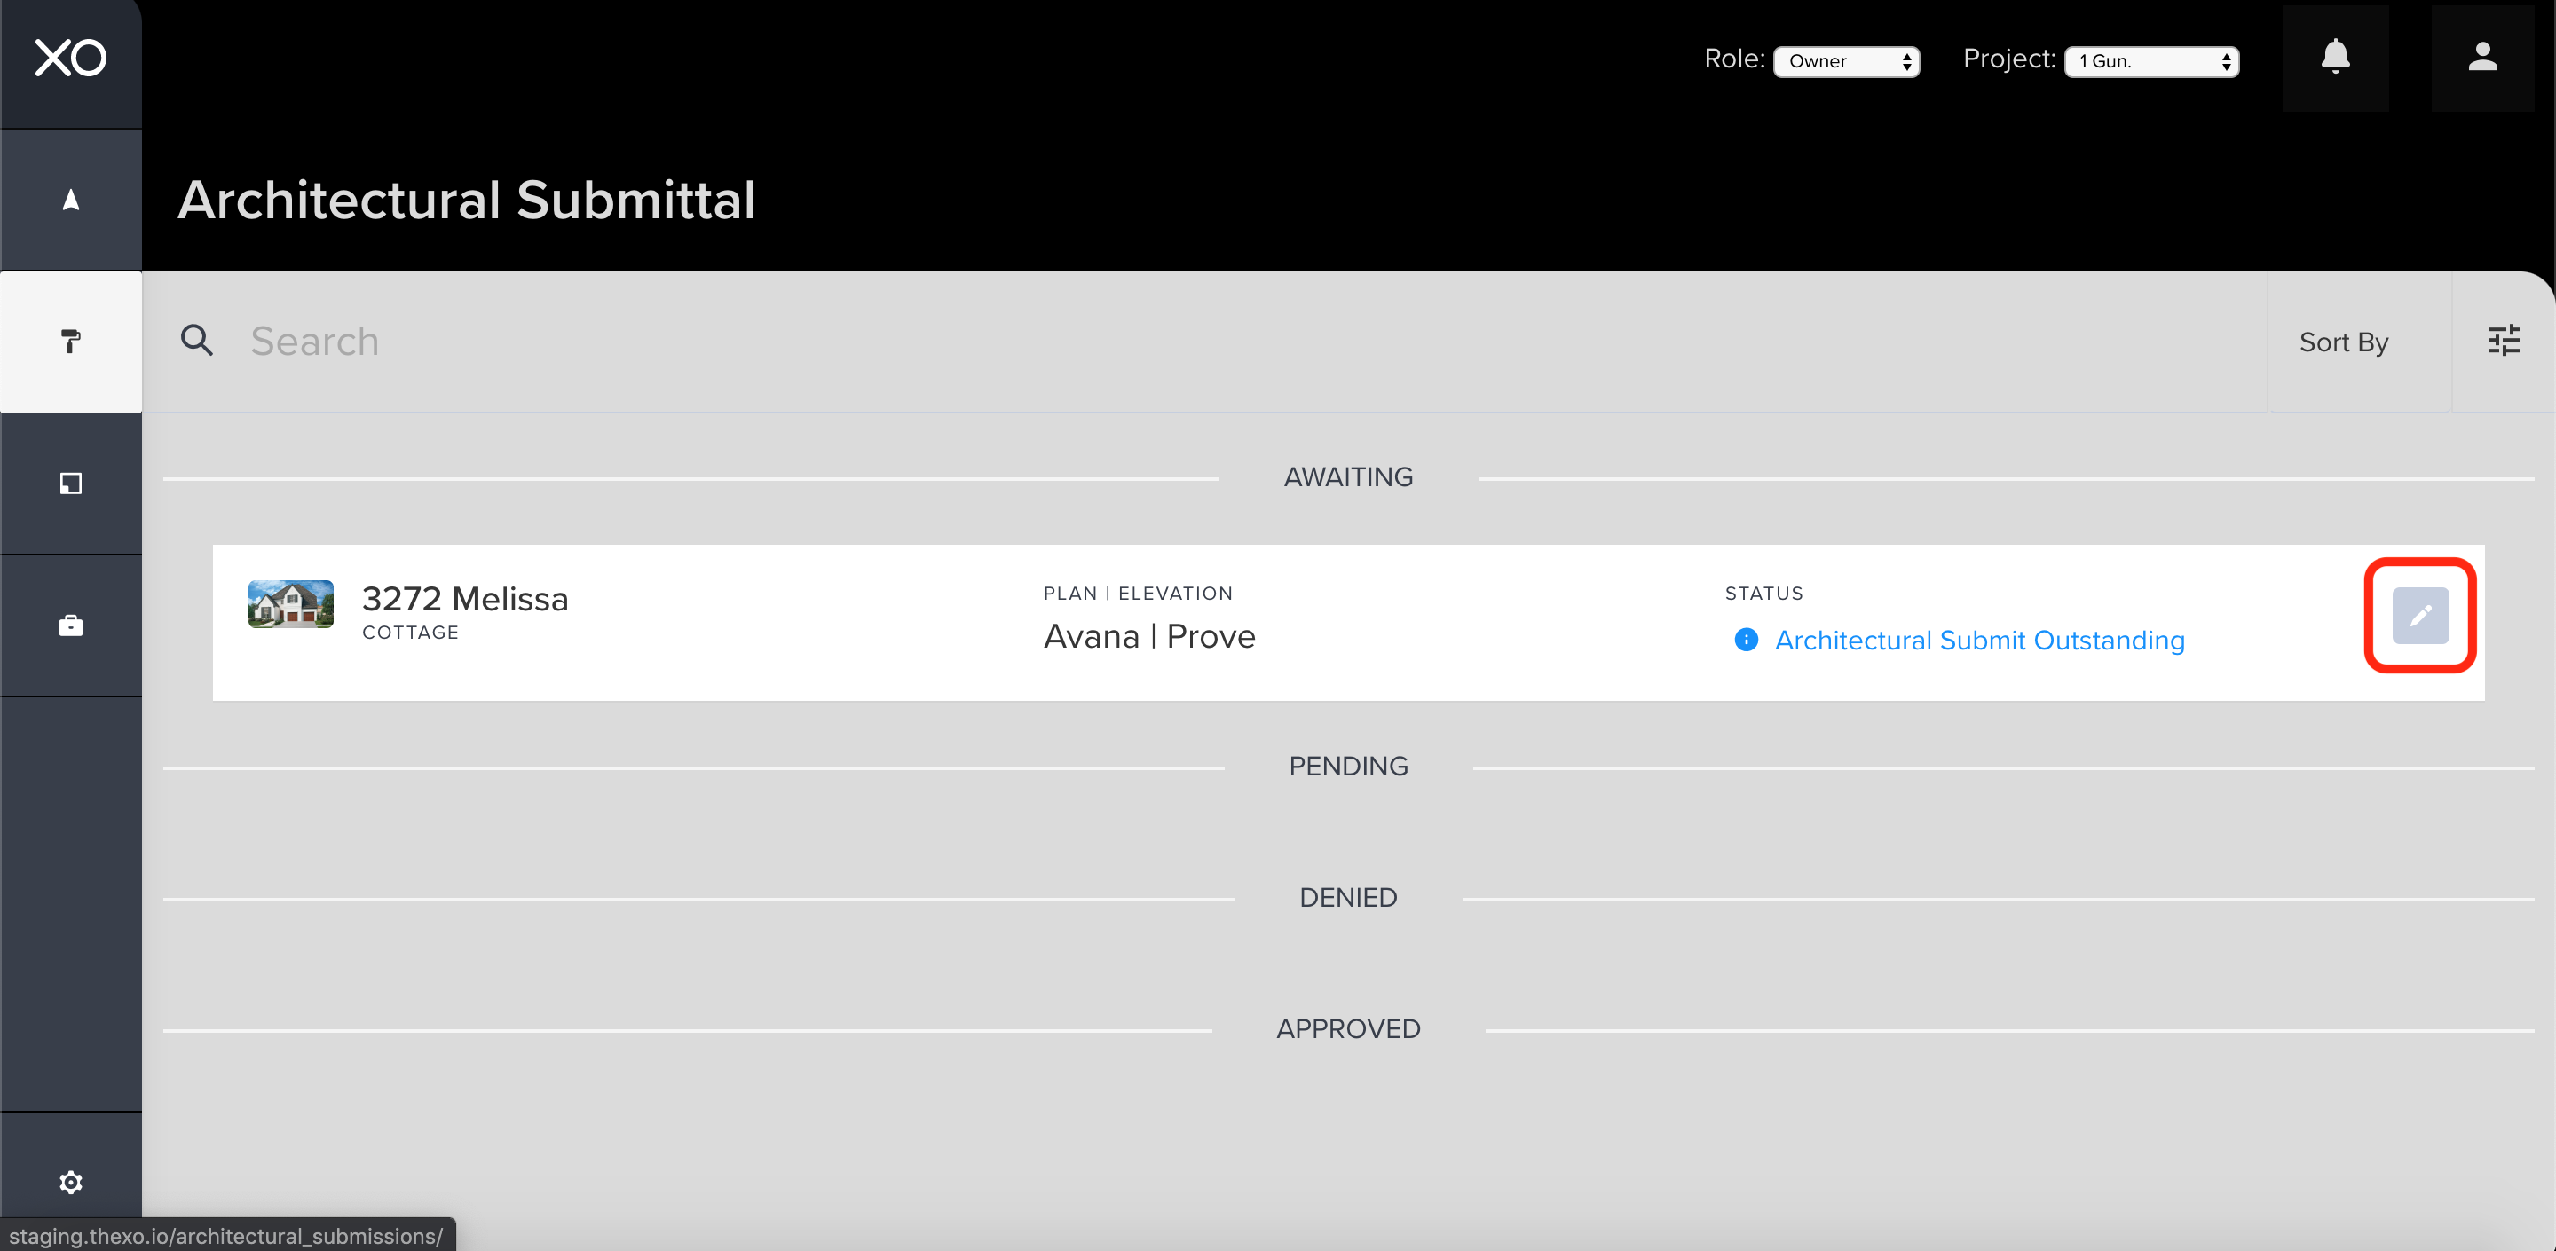Expand the Project dropdown showing 1 Gun.
This screenshot has width=2556, height=1251.
(2150, 61)
